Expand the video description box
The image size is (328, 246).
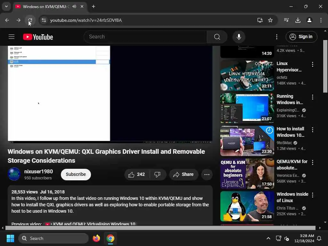[110, 205]
